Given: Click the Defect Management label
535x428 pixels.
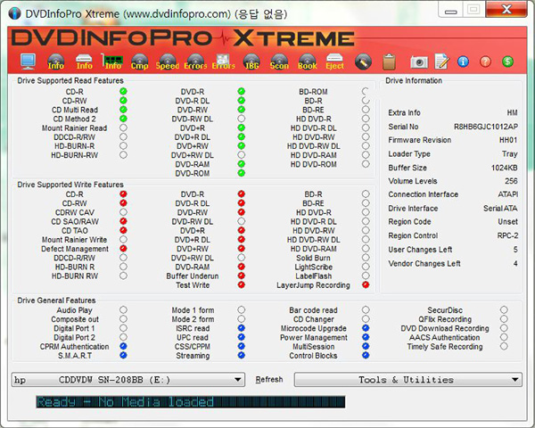Looking at the screenshot, I should [75, 249].
